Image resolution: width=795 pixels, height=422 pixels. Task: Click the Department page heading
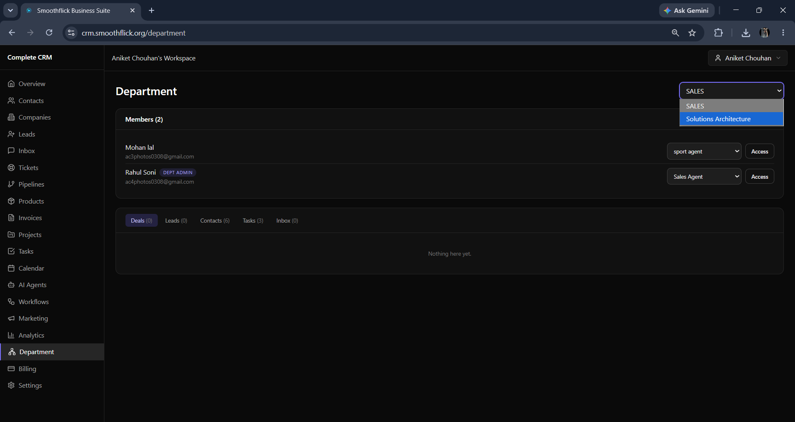pos(146,91)
